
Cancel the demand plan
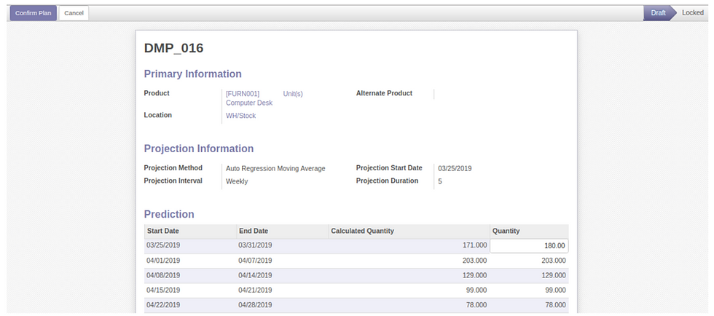coord(74,13)
